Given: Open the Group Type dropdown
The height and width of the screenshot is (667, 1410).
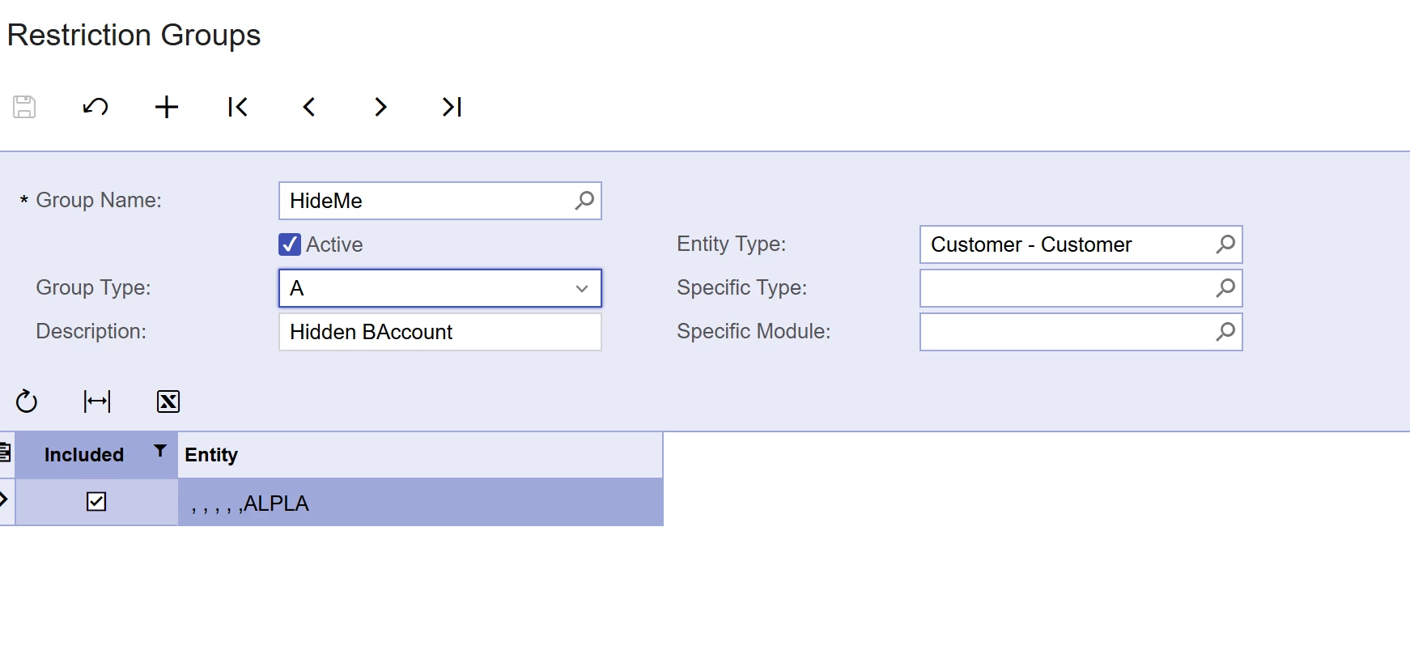Looking at the screenshot, I should pyautogui.click(x=581, y=289).
